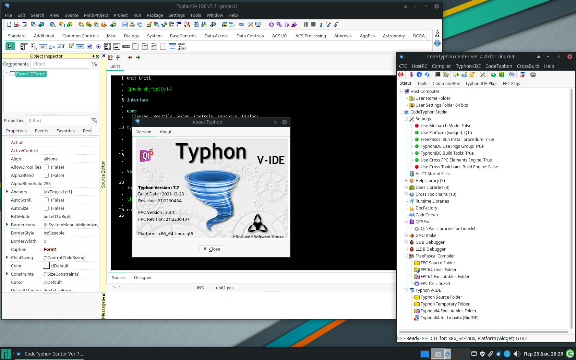Jump back with red left arrow in editor
Viewport: 576px width, 360px height.
tap(130, 57)
